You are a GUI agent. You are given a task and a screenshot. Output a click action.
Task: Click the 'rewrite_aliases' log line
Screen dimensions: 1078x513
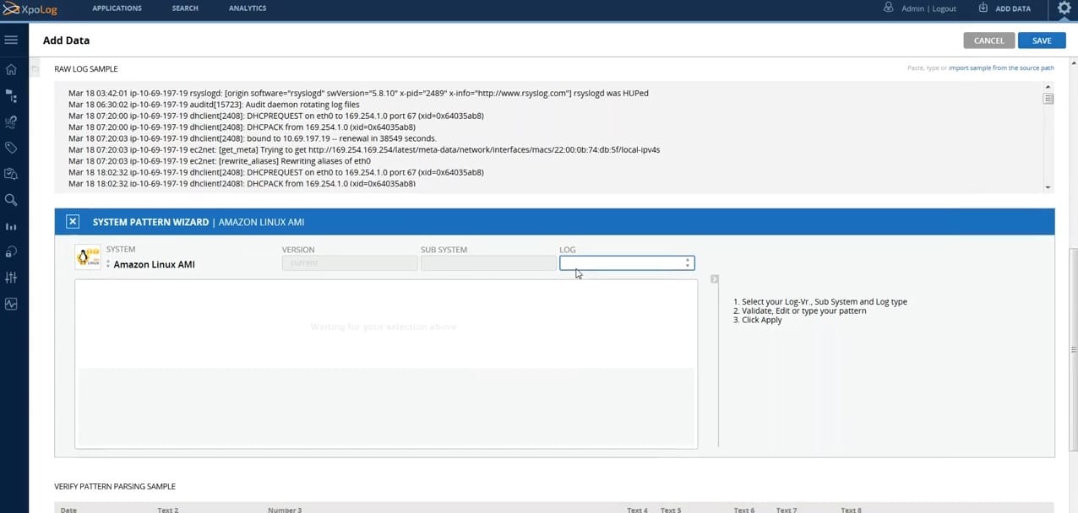pos(220,161)
